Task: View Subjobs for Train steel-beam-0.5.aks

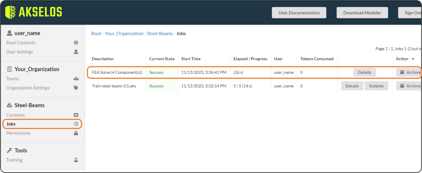Action: (376, 86)
